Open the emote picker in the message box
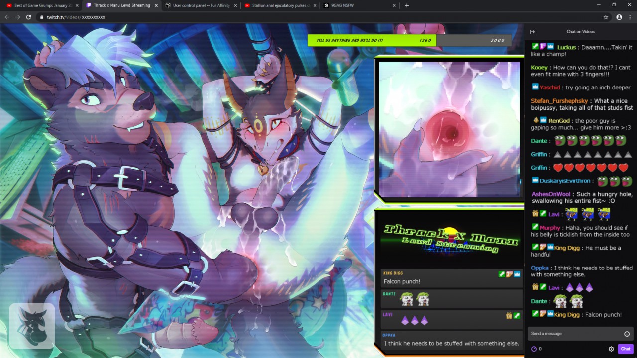 (627, 334)
